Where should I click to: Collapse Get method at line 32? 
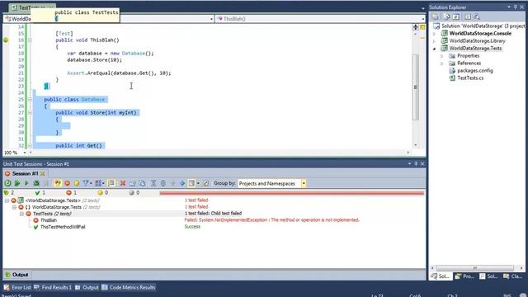click(x=30, y=145)
